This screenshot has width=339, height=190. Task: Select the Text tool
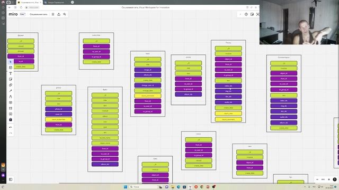click(11, 73)
